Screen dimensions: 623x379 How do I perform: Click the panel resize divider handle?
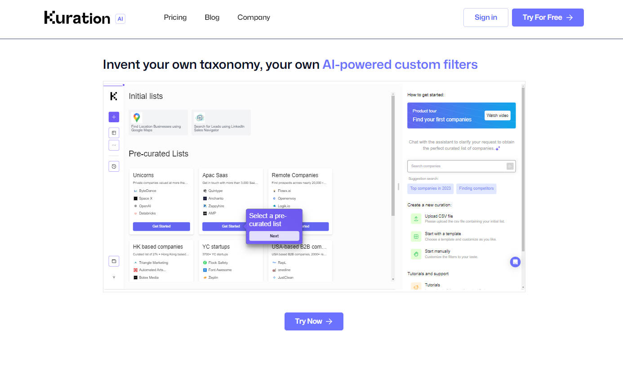coord(398,187)
